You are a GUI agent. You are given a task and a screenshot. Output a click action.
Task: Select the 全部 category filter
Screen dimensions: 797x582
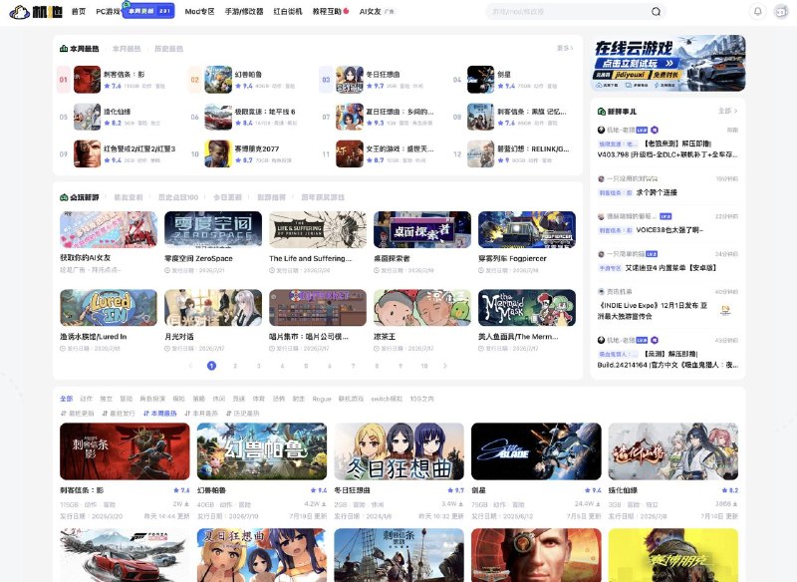66,399
